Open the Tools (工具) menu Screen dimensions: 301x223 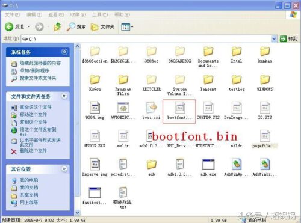(100, 14)
